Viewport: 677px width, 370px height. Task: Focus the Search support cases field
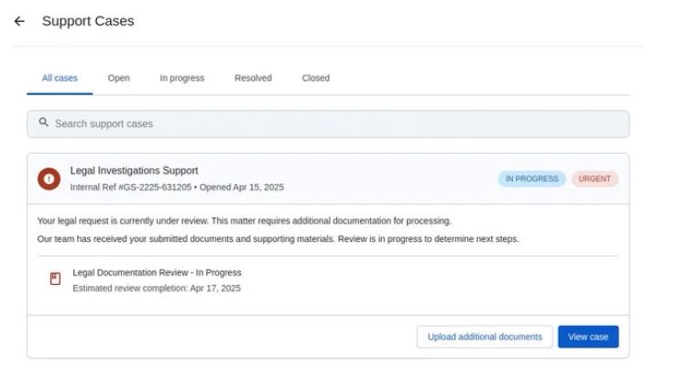pos(328,124)
